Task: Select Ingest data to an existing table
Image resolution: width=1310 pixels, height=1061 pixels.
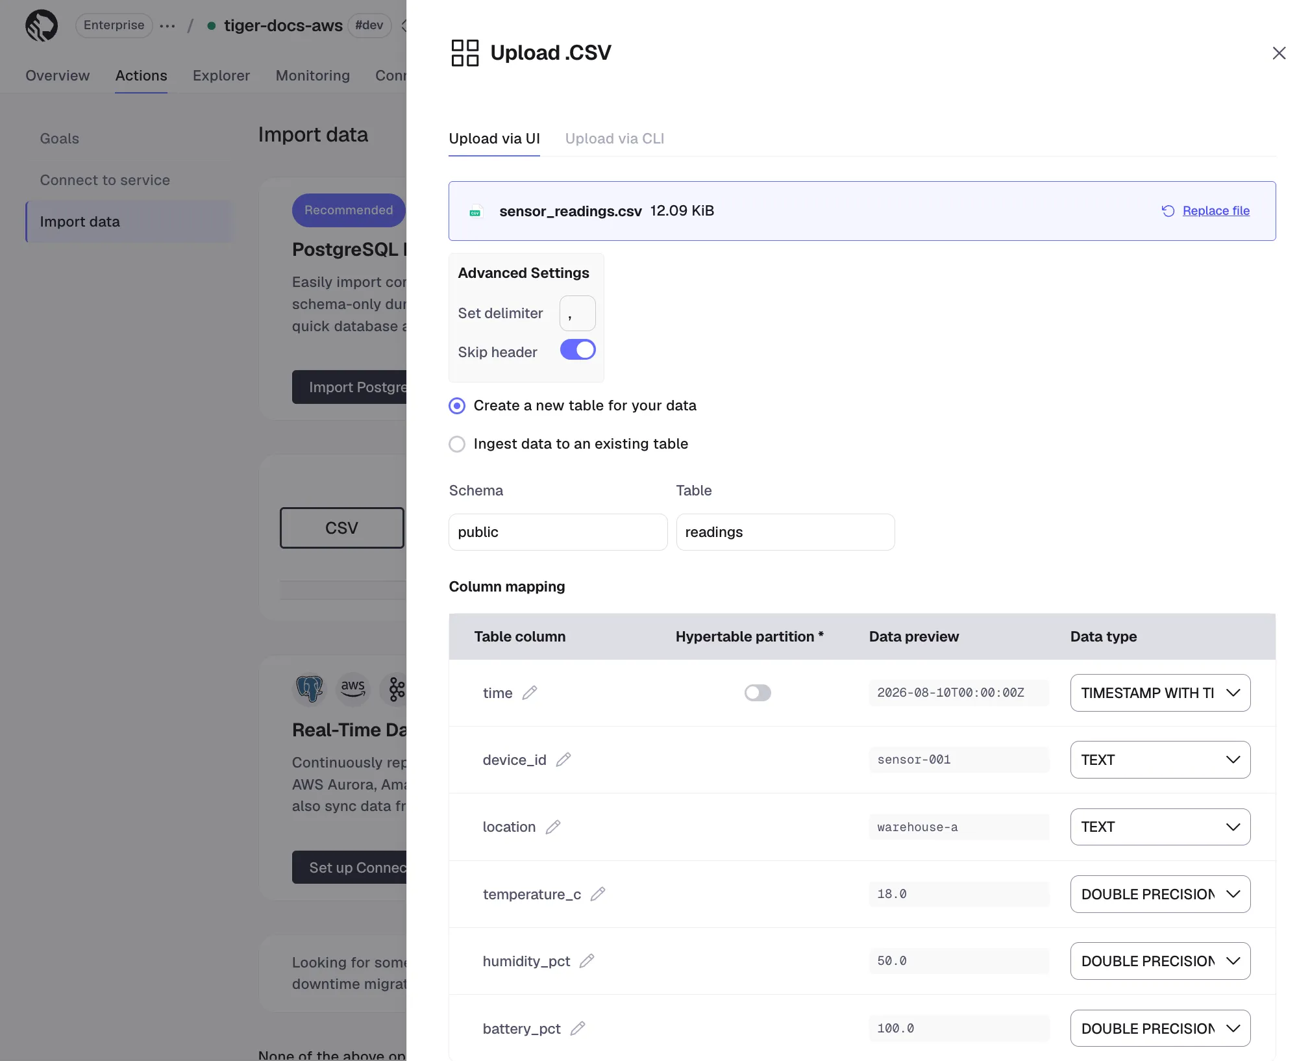Action: [x=457, y=444]
